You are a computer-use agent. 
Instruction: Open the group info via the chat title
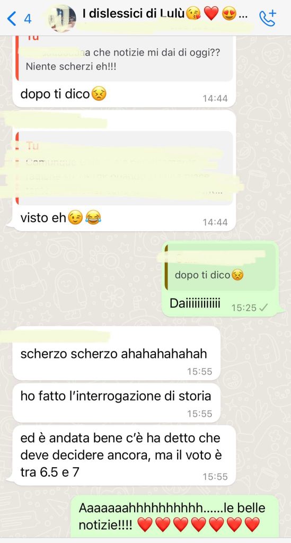pyautogui.click(x=164, y=14)
